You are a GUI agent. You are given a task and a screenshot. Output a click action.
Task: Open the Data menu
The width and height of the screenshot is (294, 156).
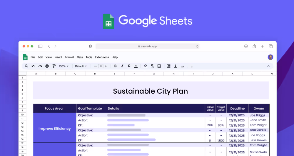80,57
